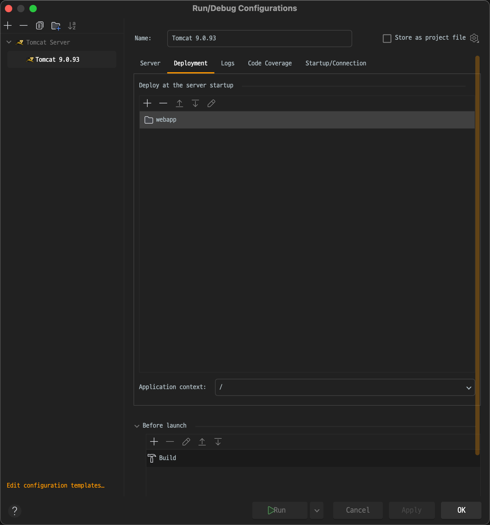Open Edit configuration templates link
Screen dimensions: 490x525
pyautogui.click(x=55, y=486)
